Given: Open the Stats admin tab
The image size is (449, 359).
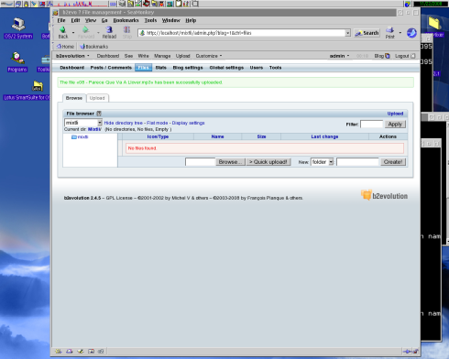Looking at the screenshot, I should tap(160, 68).
